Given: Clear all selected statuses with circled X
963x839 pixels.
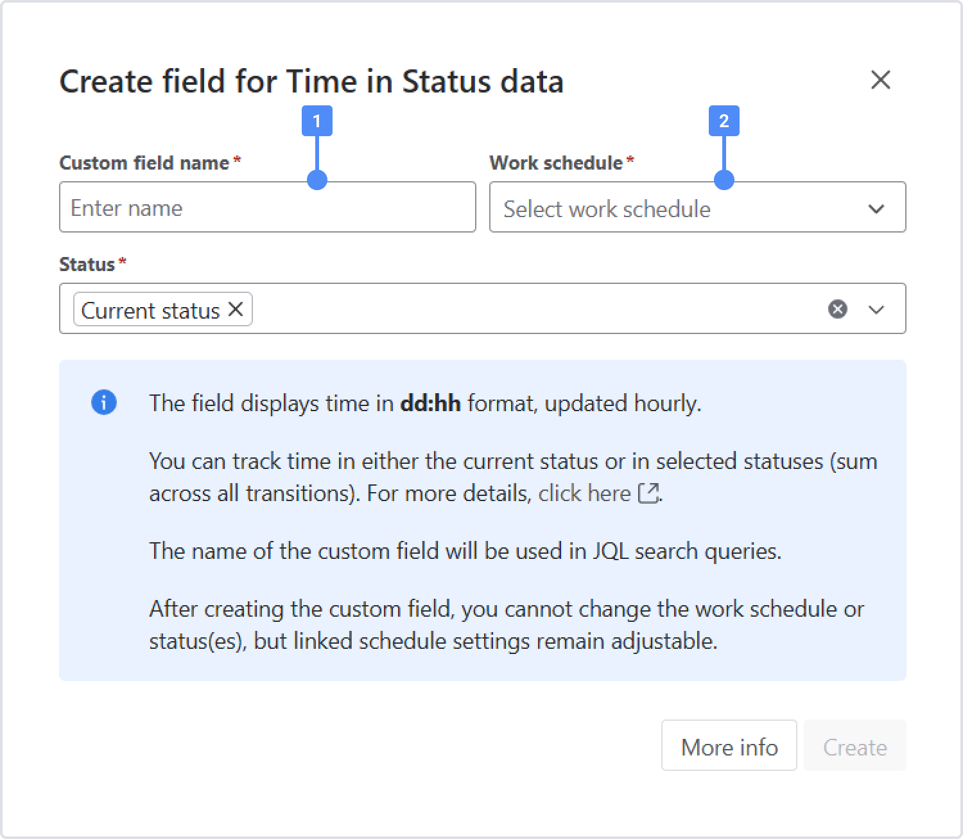Looking at the screenshot, I should point(837,309).
